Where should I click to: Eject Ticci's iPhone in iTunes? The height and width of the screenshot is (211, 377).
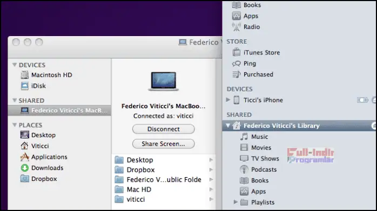tap(374, 100)
